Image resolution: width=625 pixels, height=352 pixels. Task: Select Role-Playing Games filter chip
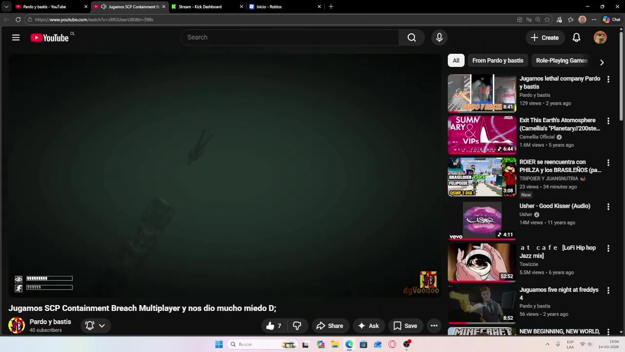click(562, 61)
